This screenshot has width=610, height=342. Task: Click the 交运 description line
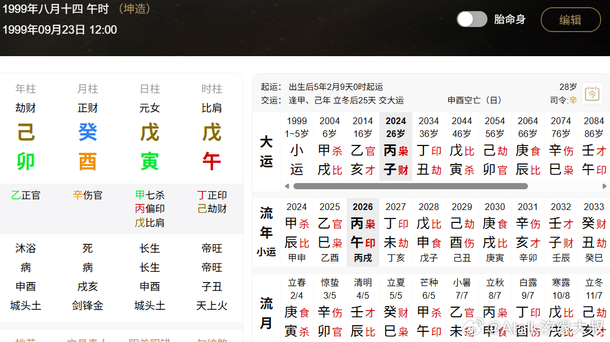332,101
